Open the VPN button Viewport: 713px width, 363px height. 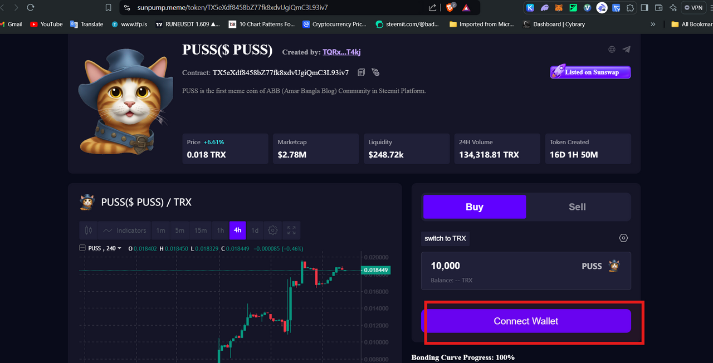[x=693, y=8]
